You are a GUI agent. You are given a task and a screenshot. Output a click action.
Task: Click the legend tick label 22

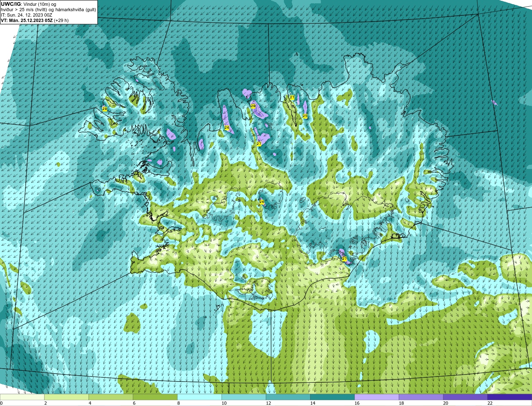click(490, 403)
